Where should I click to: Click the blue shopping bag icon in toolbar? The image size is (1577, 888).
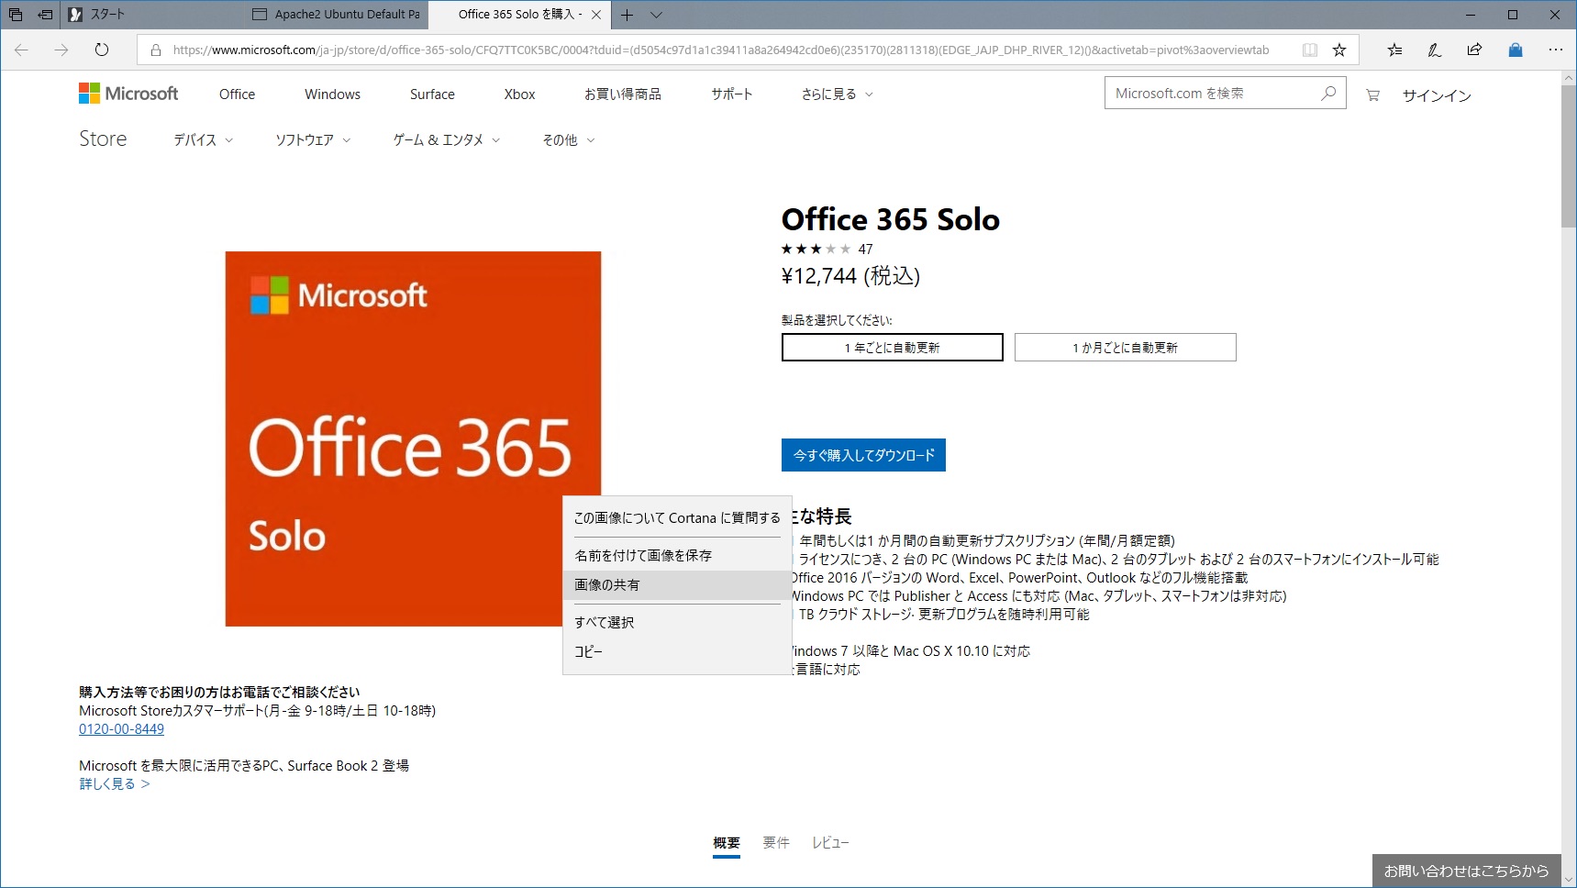coord(1516,50)
